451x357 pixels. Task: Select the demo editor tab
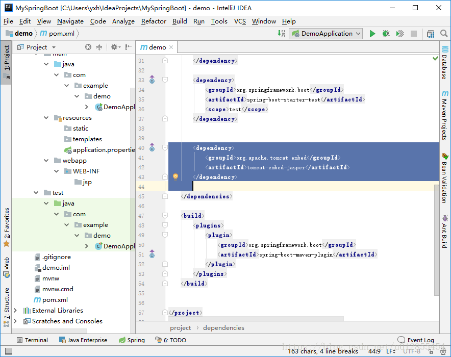pyautogui.click(x=157, y=47)
